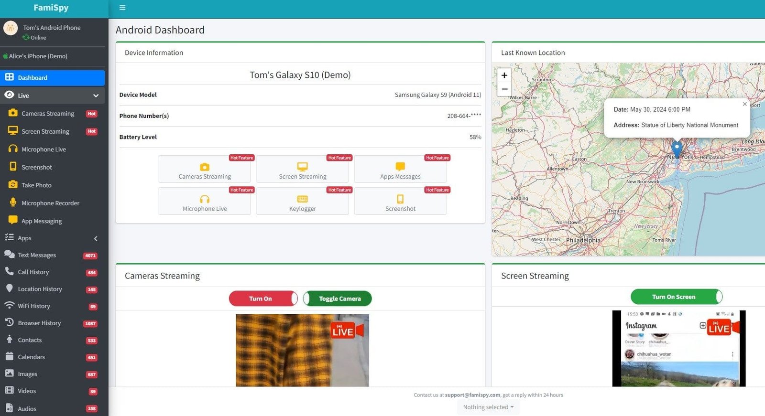Close the location info popup
The width and height of the screenshot is (765, 416).
point(744,104)
